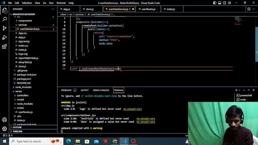Expand the components folder

click(25, 21)
